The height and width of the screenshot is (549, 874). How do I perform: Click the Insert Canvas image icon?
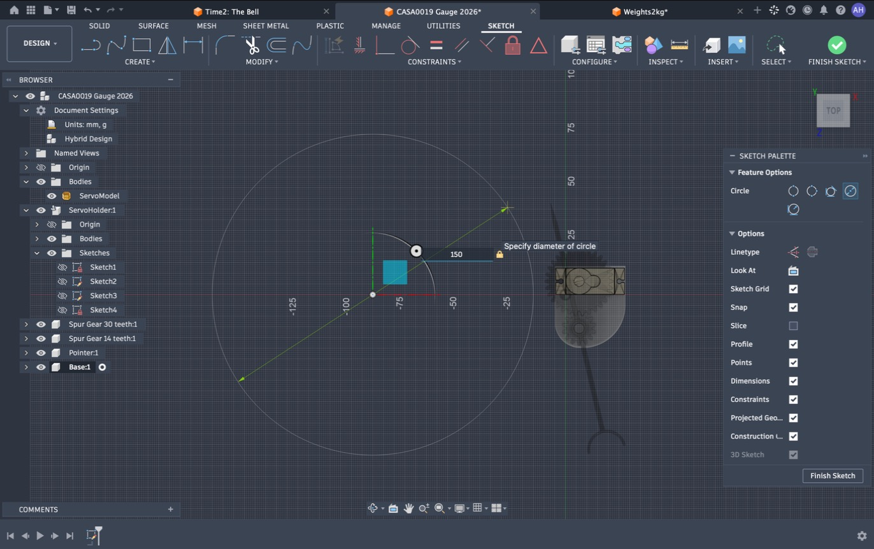[736, 45]
